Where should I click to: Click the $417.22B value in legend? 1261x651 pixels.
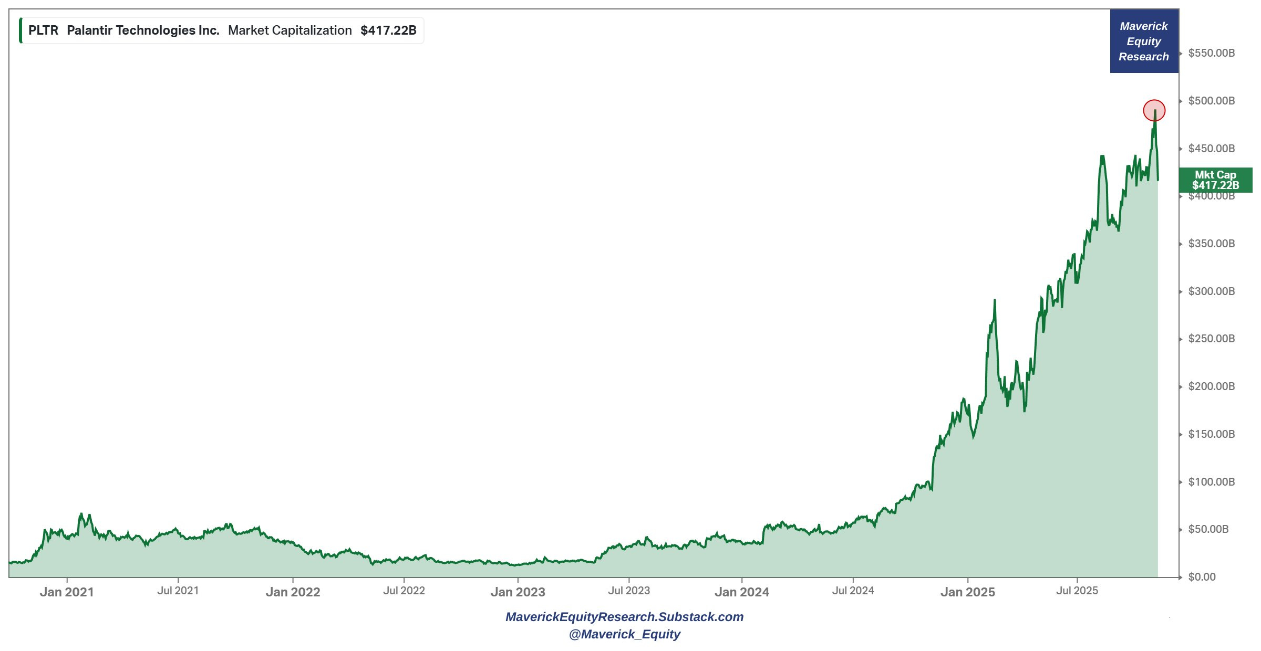[x=388, y=30]
